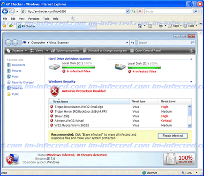The image size is (204, 176).
Task: Click the infected computer shield status icon
Action: [x=13, y=159]
